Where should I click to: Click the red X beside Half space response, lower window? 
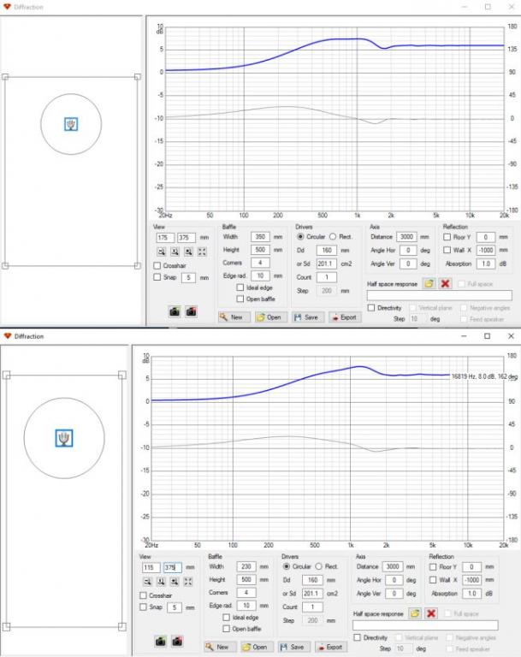pyautogui.click(x=431, y=613)
